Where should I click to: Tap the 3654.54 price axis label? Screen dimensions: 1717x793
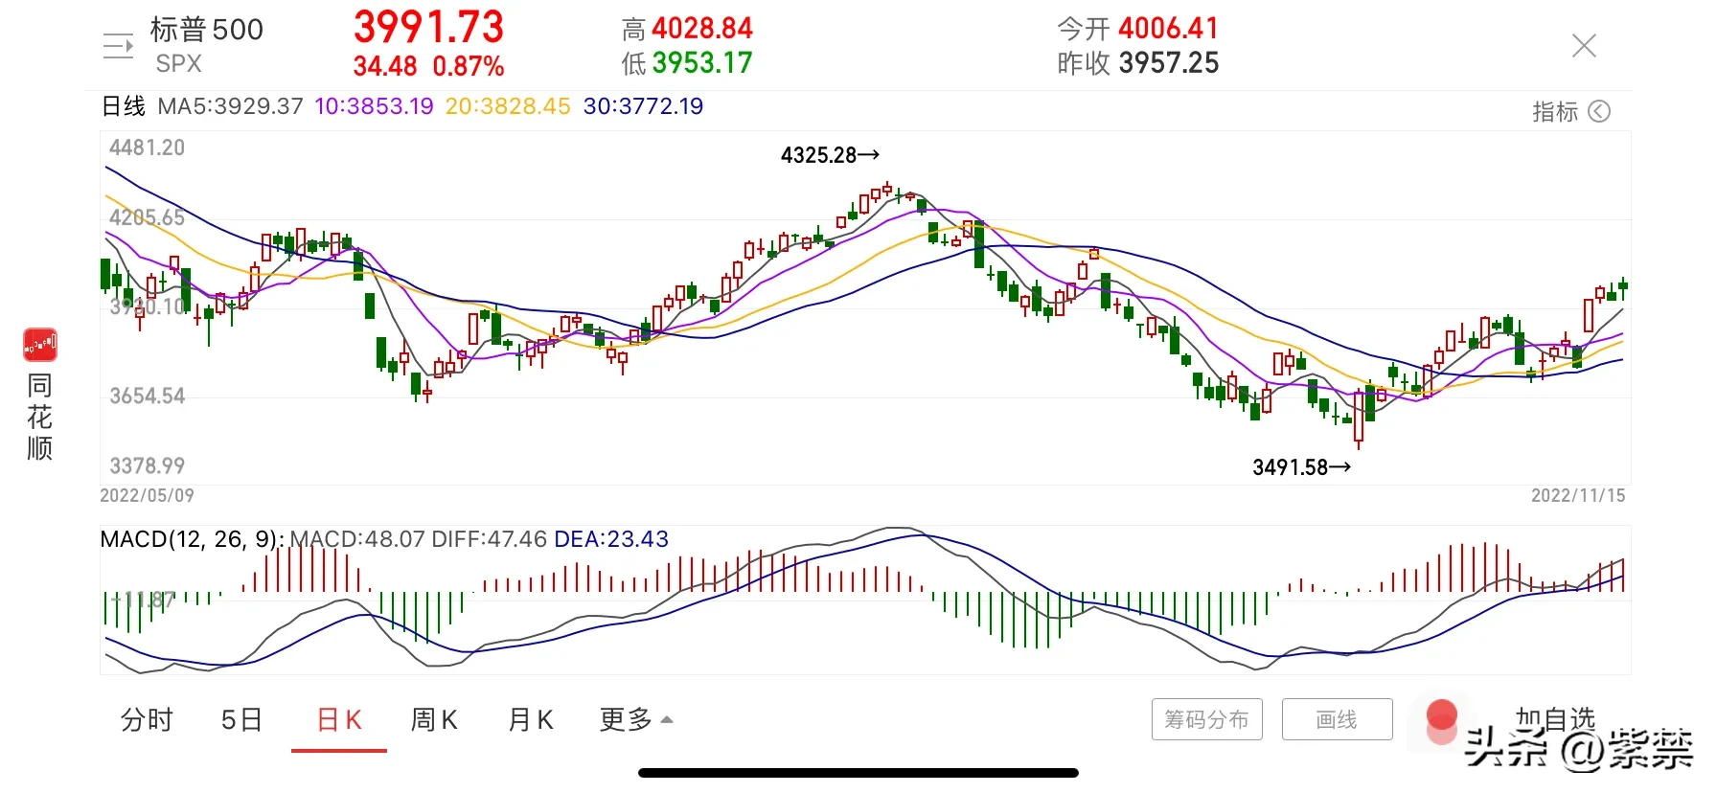(147, 396)
